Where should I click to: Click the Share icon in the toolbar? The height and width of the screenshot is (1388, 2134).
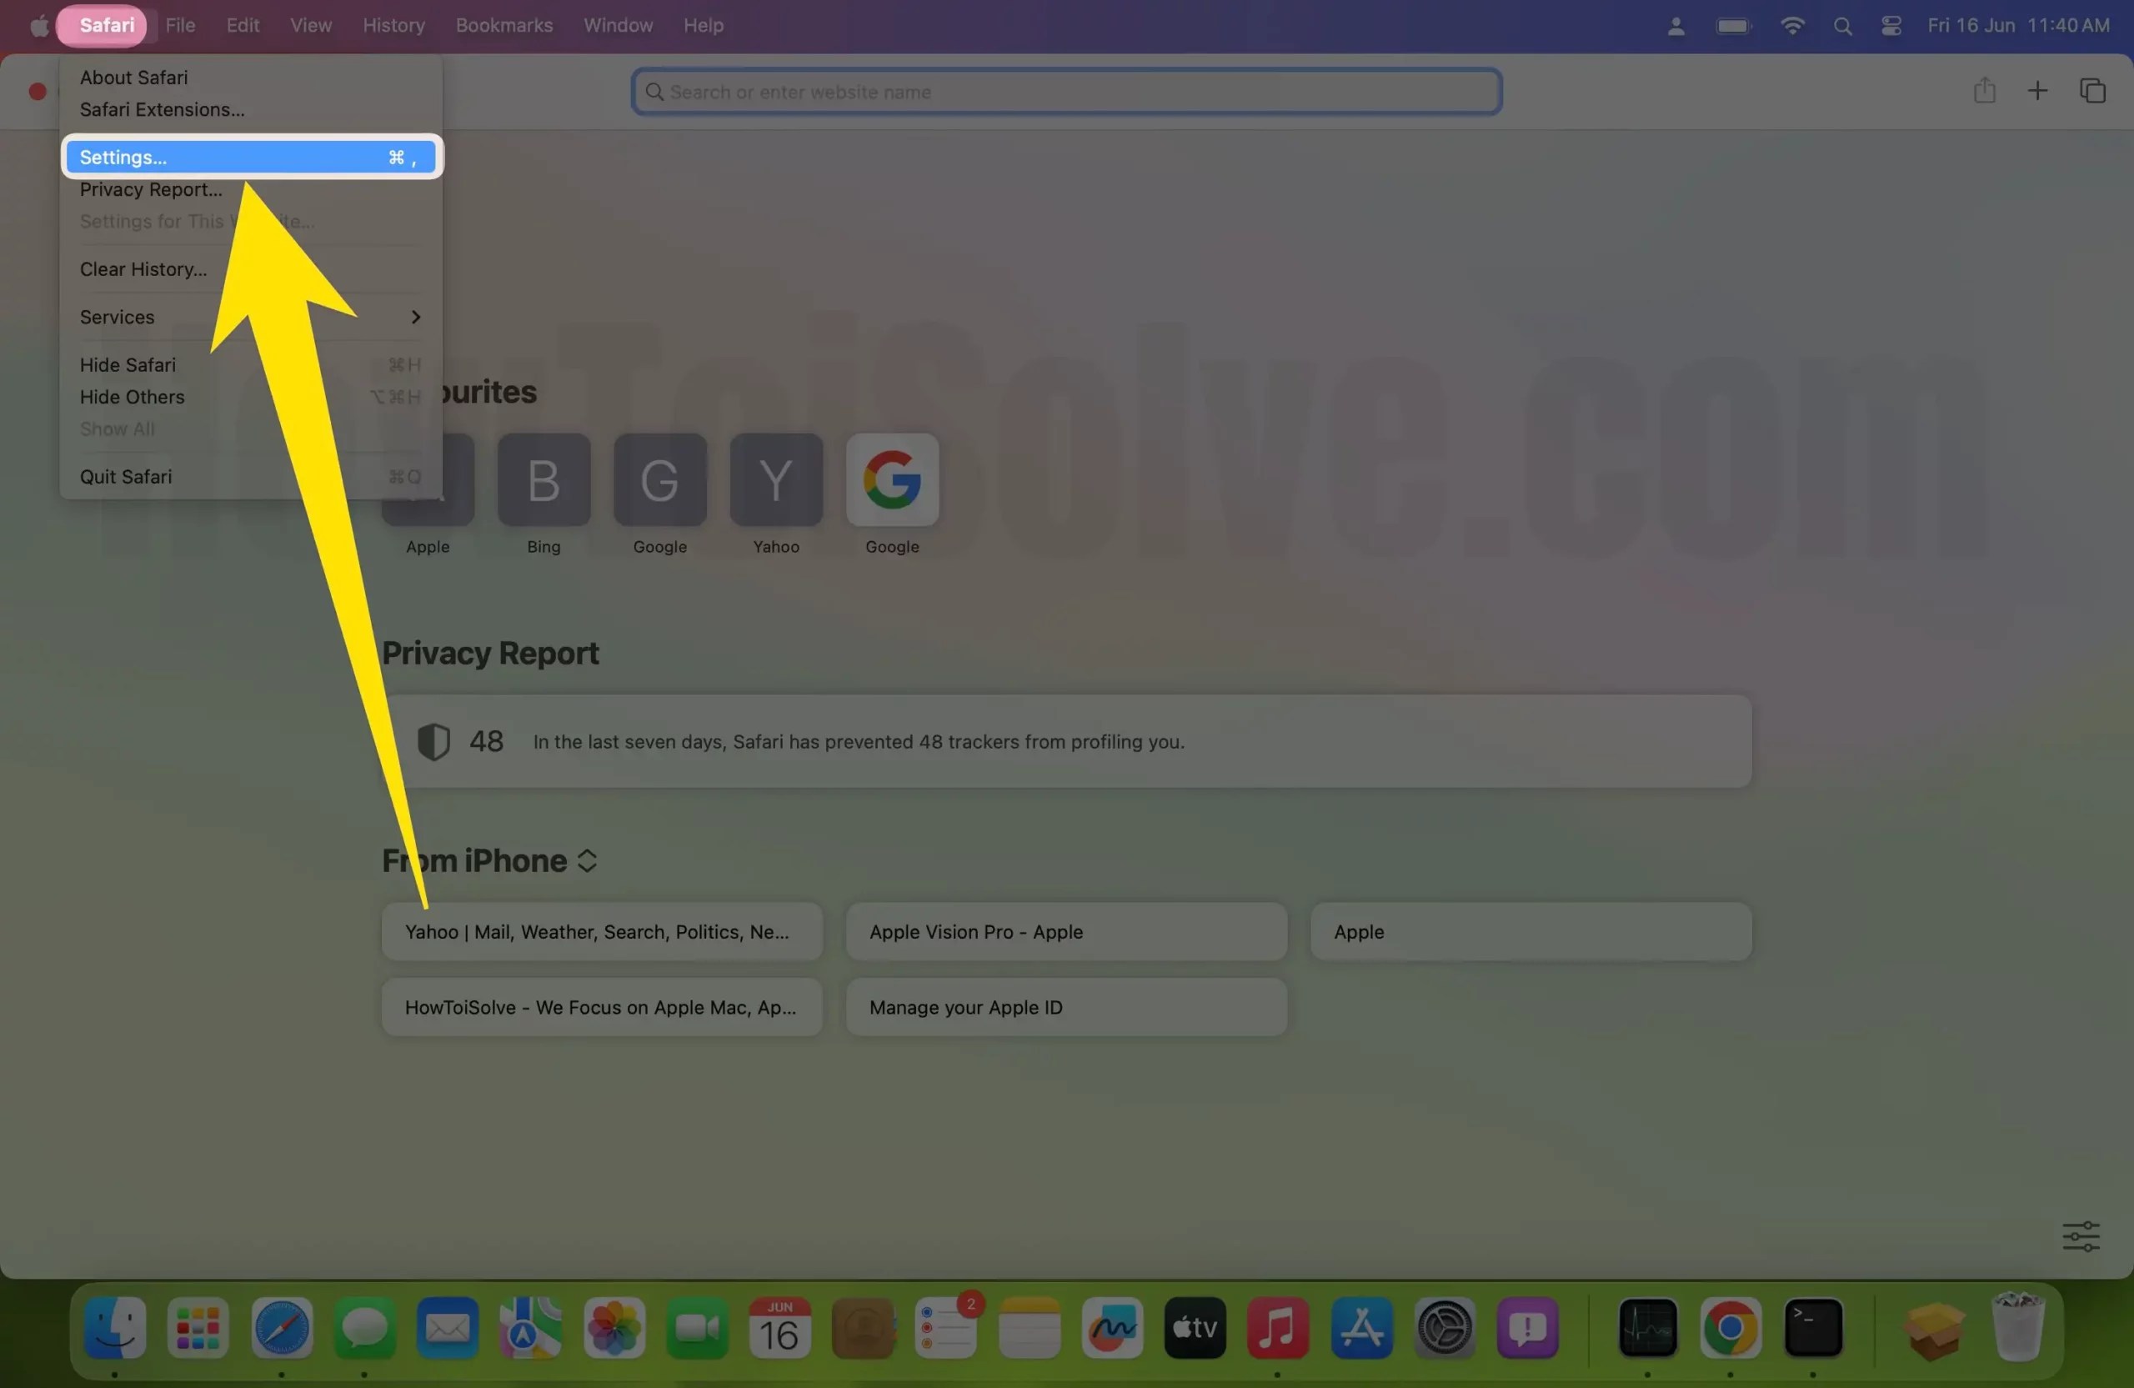1984,91
